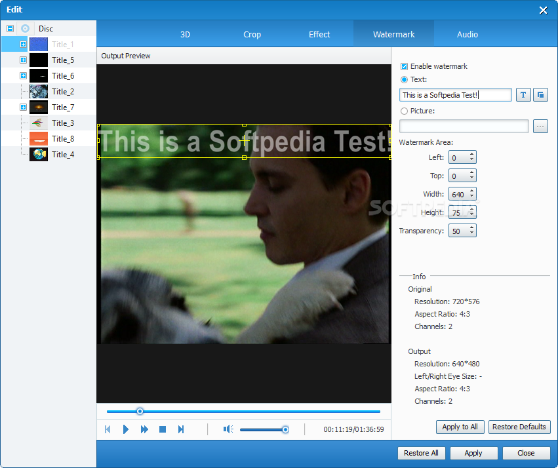The image size is (558, 468).
Task: Click the Close button
Action: coord(526,453)
